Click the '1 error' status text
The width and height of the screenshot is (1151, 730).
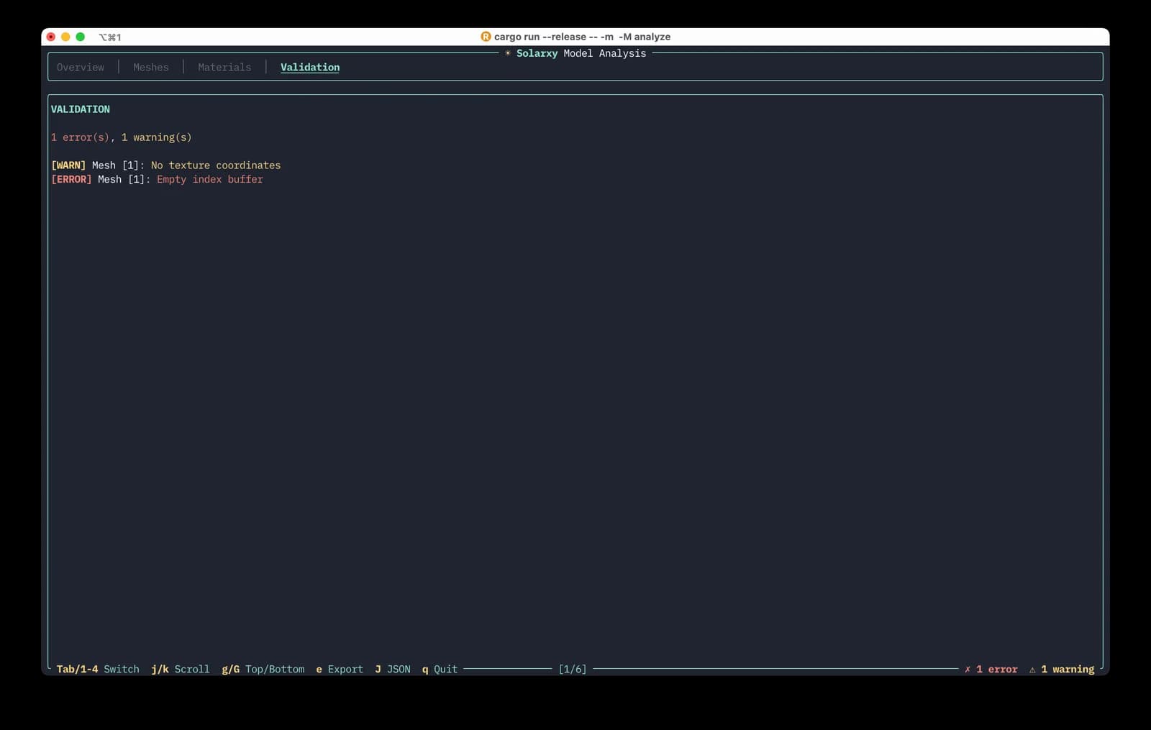[x=997, y=669]
